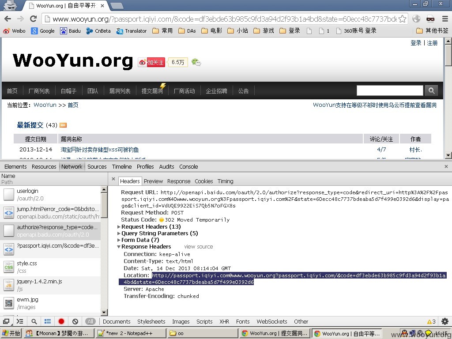Click the Windows 开始 Start button

11,334
